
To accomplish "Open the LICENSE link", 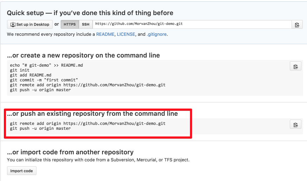I will 126,34.
